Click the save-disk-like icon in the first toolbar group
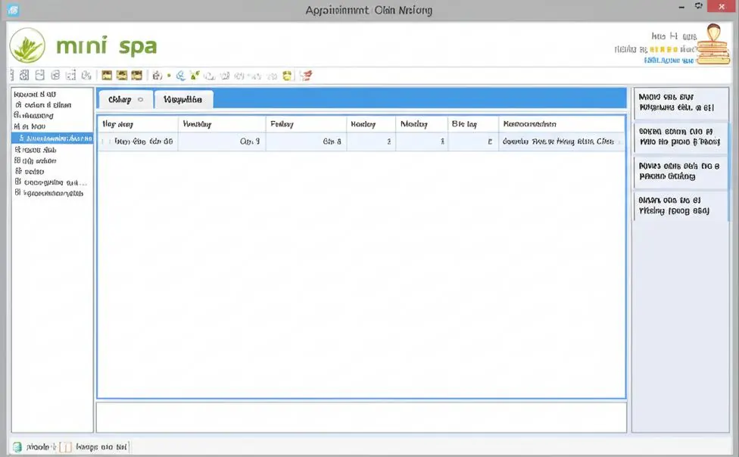This screenshot has height=457, width=739. 39,76
